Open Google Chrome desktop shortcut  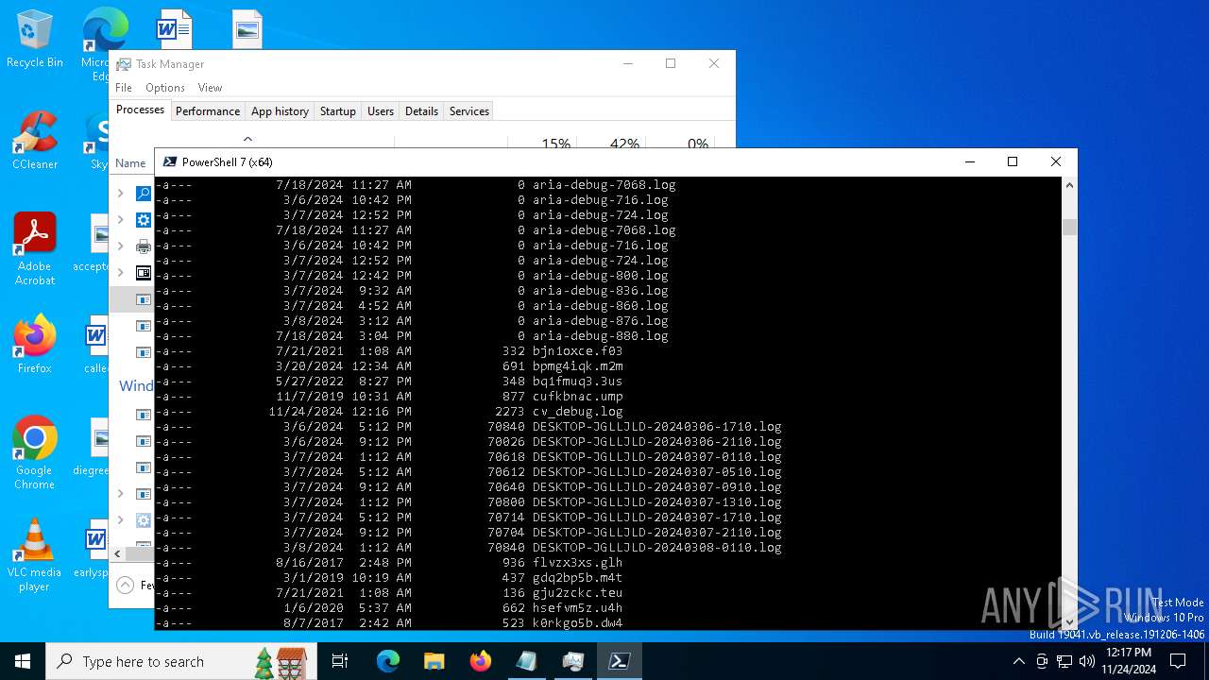35,452
